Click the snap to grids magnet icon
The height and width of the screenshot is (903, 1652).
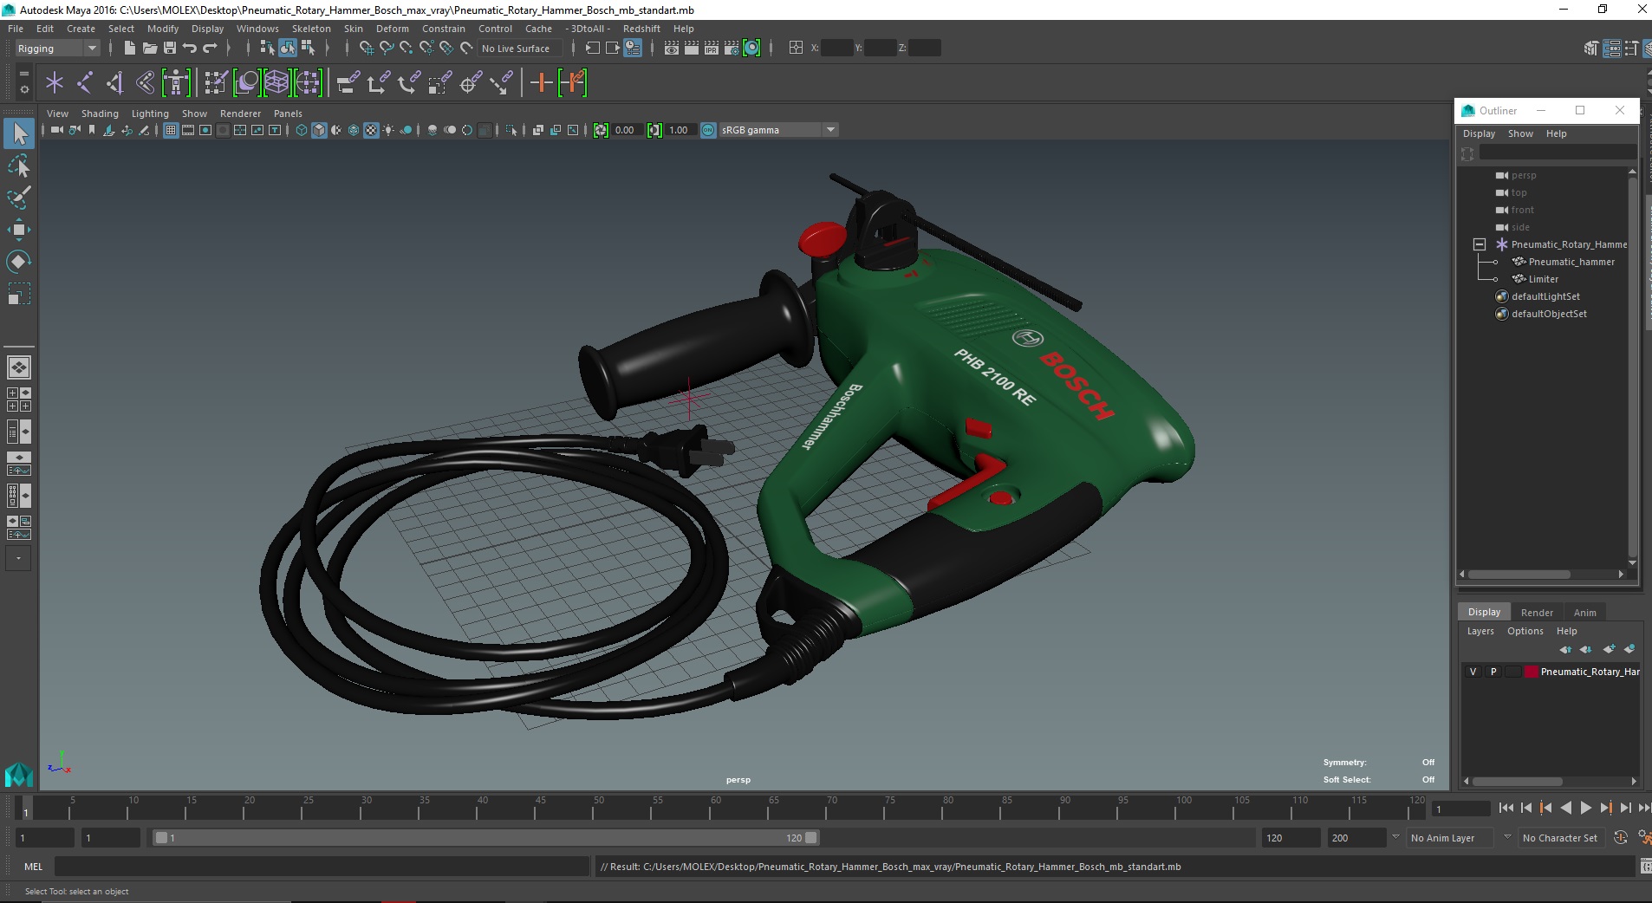367,49
